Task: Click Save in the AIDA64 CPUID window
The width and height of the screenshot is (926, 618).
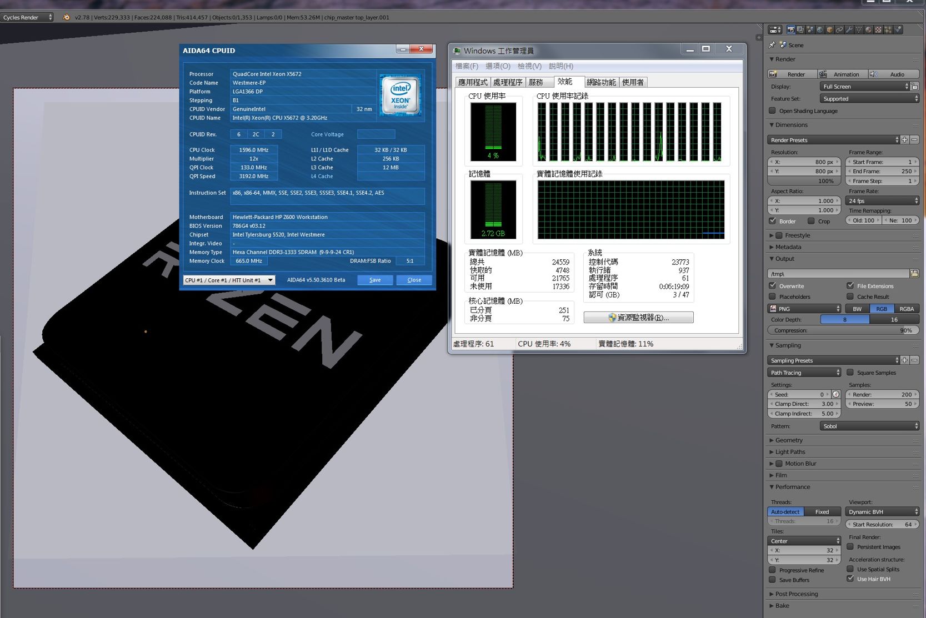Action: 375,280
